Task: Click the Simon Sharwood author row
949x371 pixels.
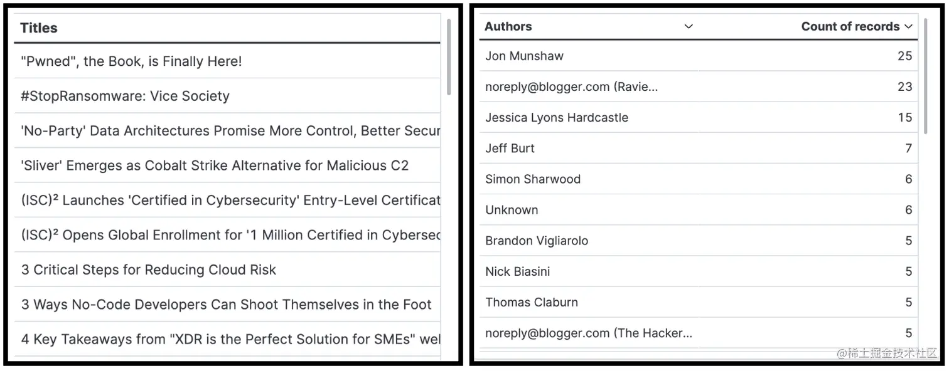Action: pyautogui.click(x=699, y=179)
